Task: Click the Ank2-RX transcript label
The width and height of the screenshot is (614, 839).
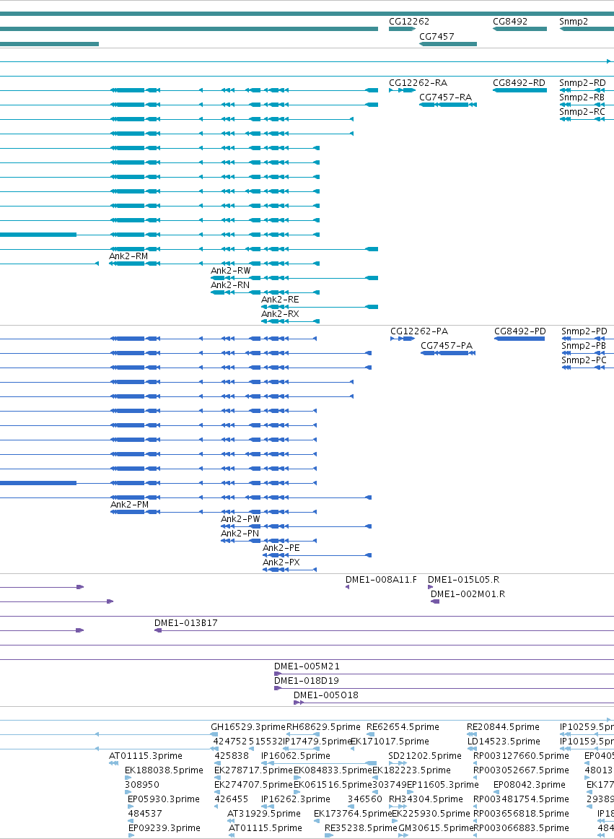Action: pyautogui.click(x=280, y=314)
